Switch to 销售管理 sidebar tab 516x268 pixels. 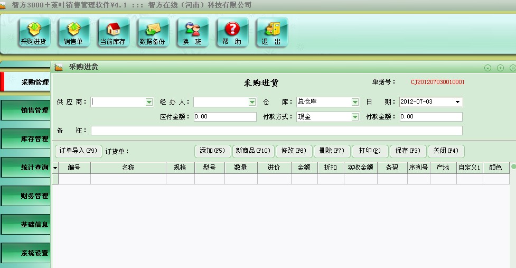click(x=26, y=110)
